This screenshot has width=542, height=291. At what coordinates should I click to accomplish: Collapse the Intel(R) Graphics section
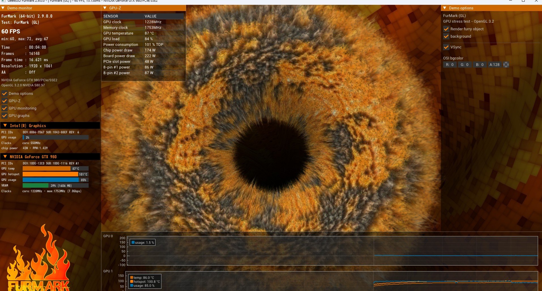click(x=5, y=125)
